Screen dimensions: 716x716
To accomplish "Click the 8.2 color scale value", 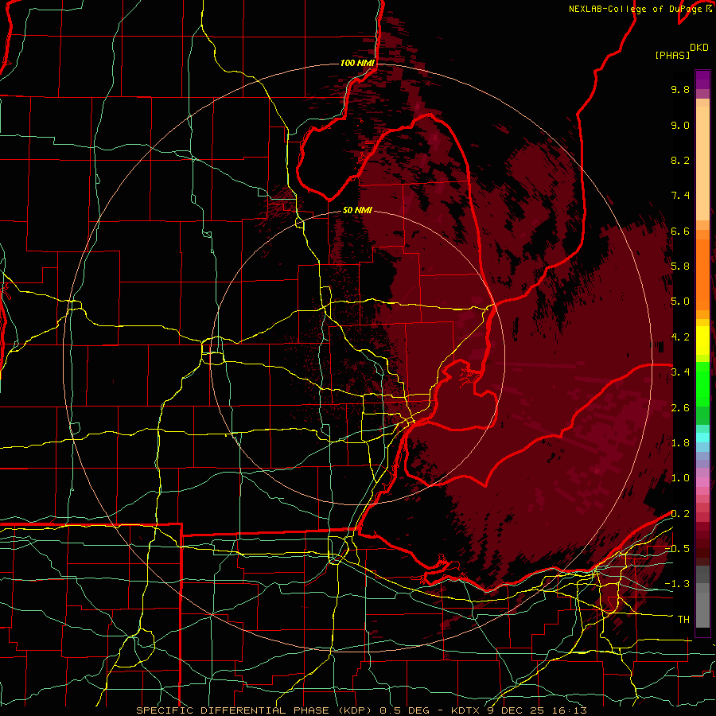I will coord(680,160).
